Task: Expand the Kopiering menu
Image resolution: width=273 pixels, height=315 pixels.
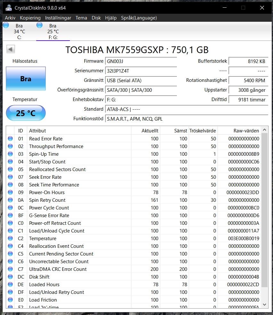Action: coord(30,18)
